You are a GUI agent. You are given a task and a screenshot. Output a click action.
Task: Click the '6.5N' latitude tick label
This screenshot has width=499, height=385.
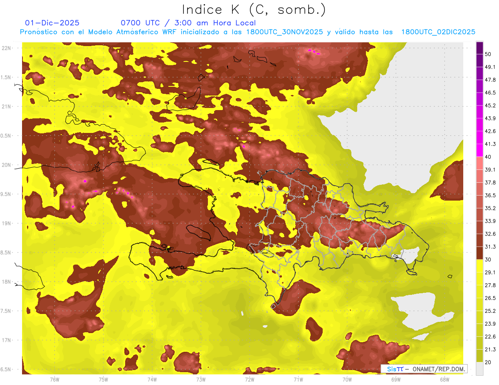point(6,369)
